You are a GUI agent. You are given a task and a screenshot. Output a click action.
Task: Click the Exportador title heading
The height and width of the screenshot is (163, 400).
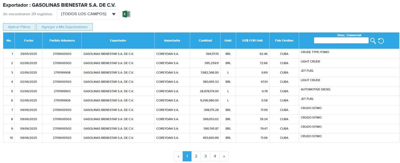pyautogui.click(x=59, y=5)
